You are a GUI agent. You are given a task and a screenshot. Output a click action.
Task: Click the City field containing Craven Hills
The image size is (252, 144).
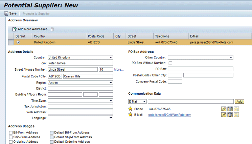pyautogui.click(x=88, y=76)
